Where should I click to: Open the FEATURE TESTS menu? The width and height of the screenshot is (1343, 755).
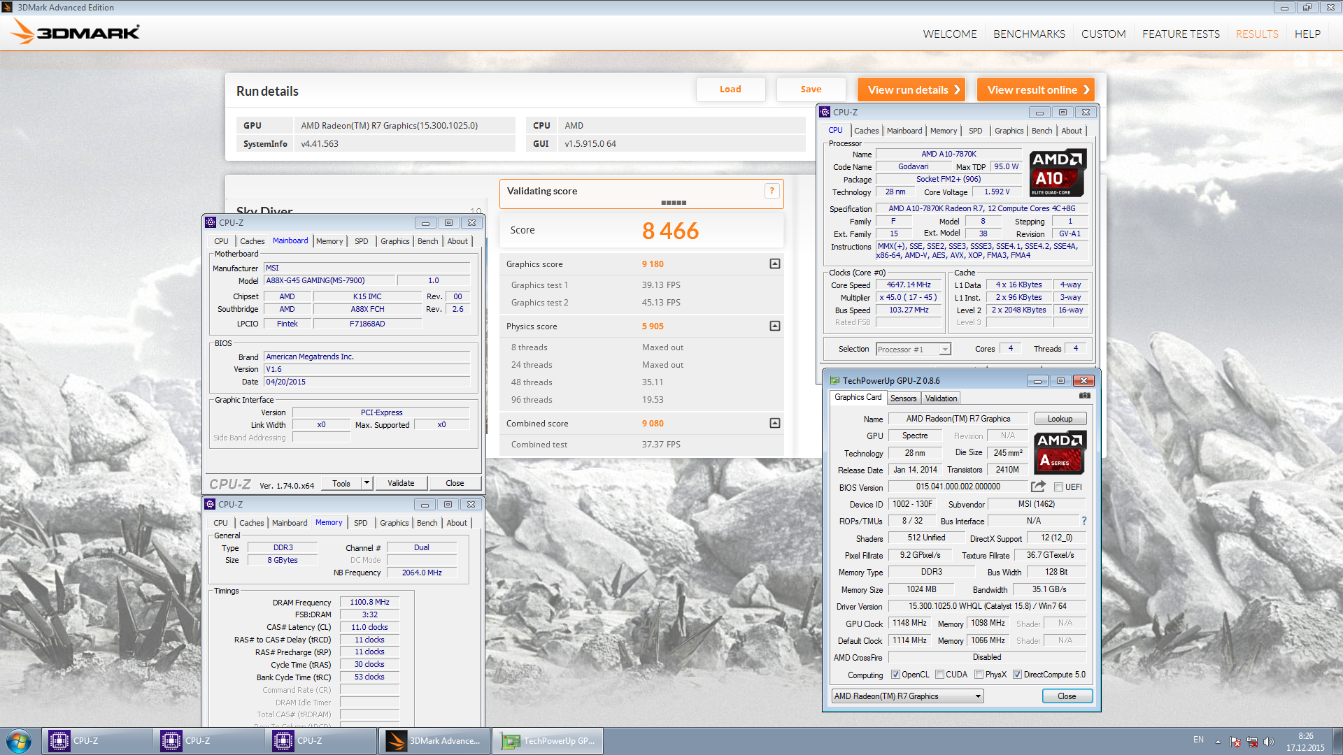(1181, 34)
